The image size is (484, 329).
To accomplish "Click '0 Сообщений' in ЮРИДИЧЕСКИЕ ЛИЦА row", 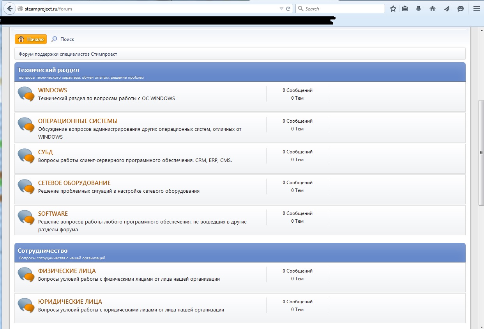I will click(x=298, y=302).
